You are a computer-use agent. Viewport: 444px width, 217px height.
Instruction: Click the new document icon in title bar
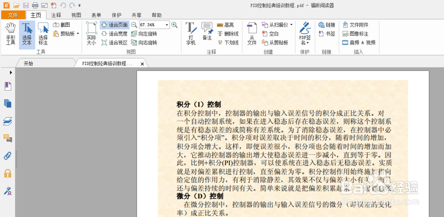pyautogui.click(x=53, y=5)
